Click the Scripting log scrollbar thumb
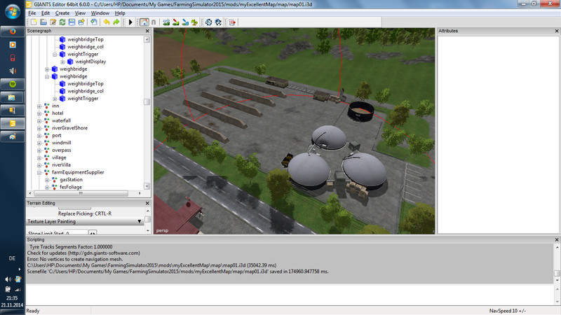Screen dimensions: 561x315 557,273
